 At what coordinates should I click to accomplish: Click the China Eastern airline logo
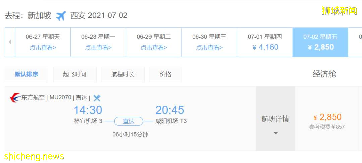(15, 98)
